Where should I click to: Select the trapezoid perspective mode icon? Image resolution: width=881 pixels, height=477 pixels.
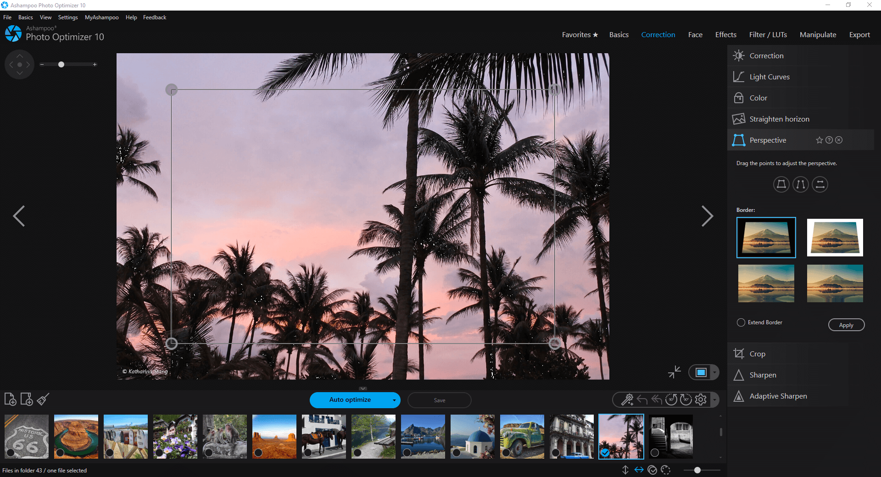click(781, 184)
